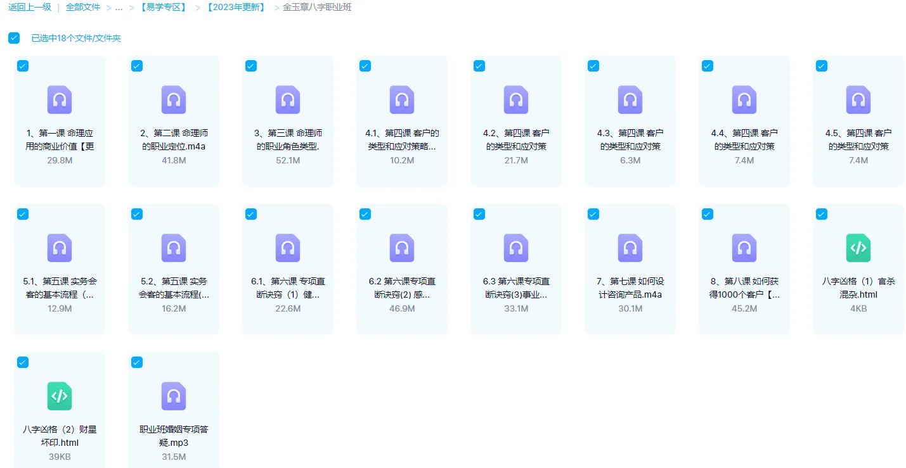Uncheck the checkbox on 八字凶格（1）官杀混杂.html
Screen dimensions: 906x468
point(822,214)
